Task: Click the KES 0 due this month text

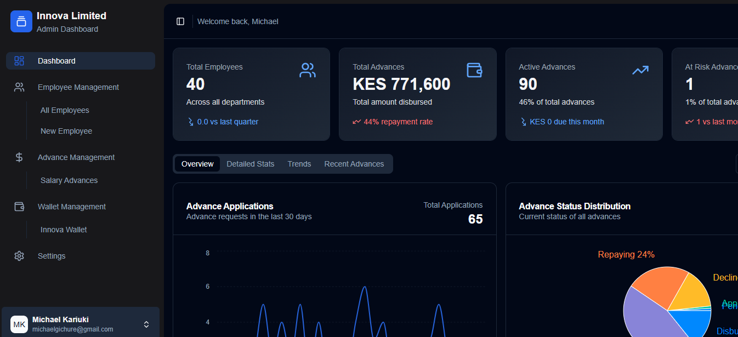Action: click(x=567, y=122)
